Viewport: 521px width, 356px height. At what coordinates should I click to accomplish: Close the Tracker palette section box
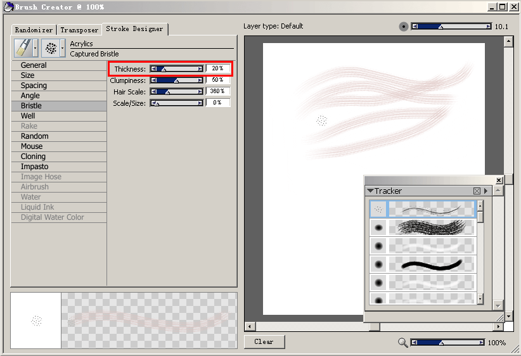point(477,191)
